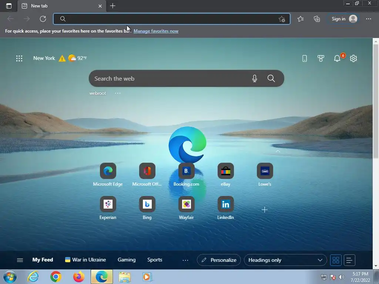Open Booking.com quick link
Screen dimensions: 379x284
tap(187, 175)
